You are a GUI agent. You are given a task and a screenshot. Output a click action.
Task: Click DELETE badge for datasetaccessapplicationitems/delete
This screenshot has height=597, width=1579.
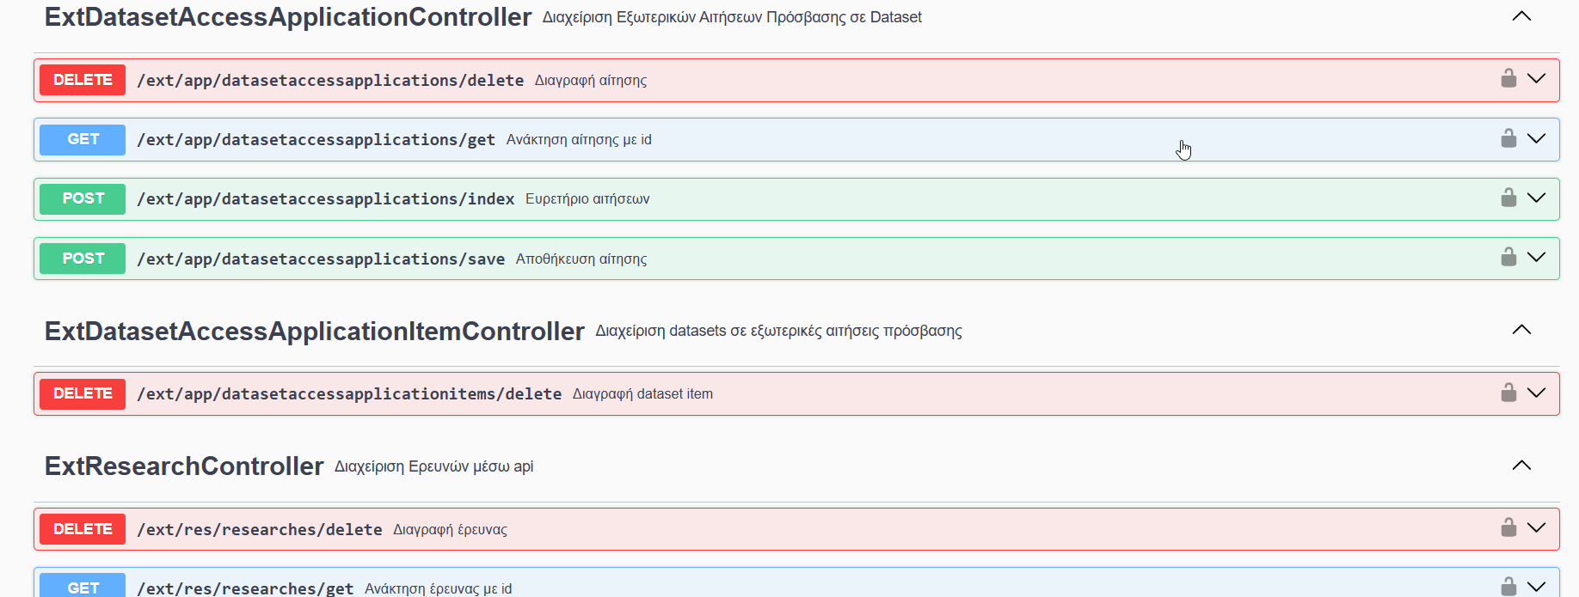click(x=83, y=393)
